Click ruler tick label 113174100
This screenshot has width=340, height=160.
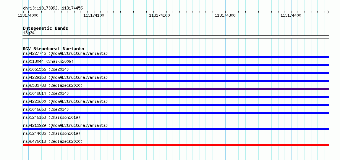click(x=94, y=15)
